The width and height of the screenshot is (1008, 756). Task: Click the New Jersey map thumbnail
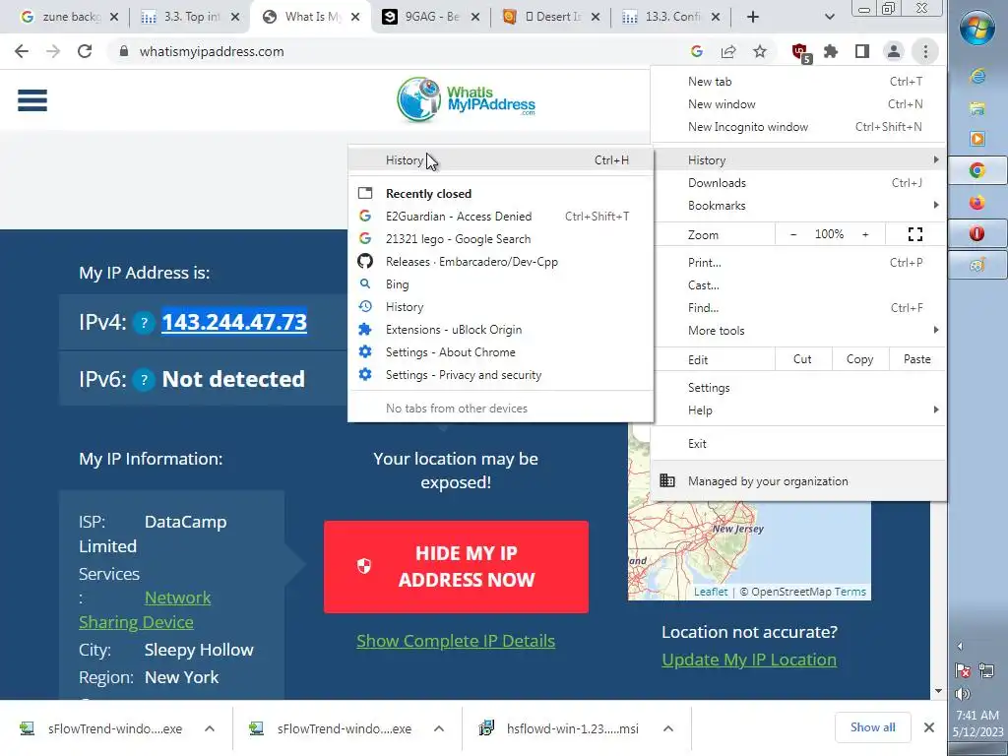click(x=749, y=549)
